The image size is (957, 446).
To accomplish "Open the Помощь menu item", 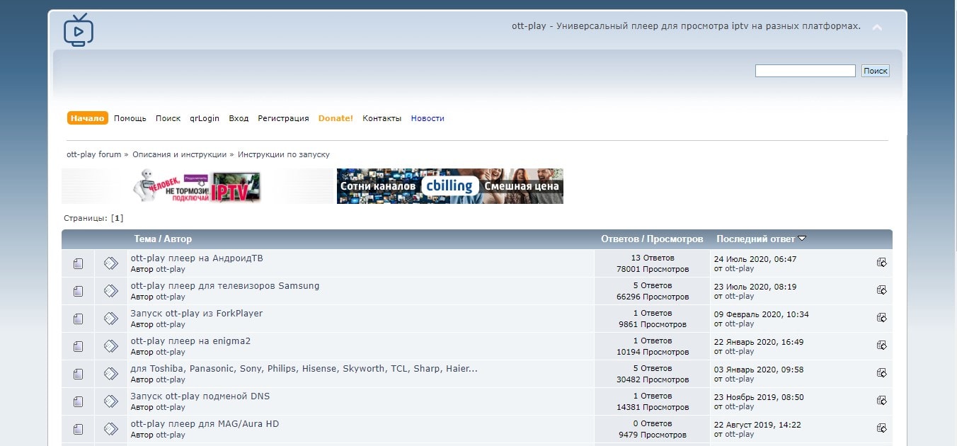I will (x=130, y=118).
